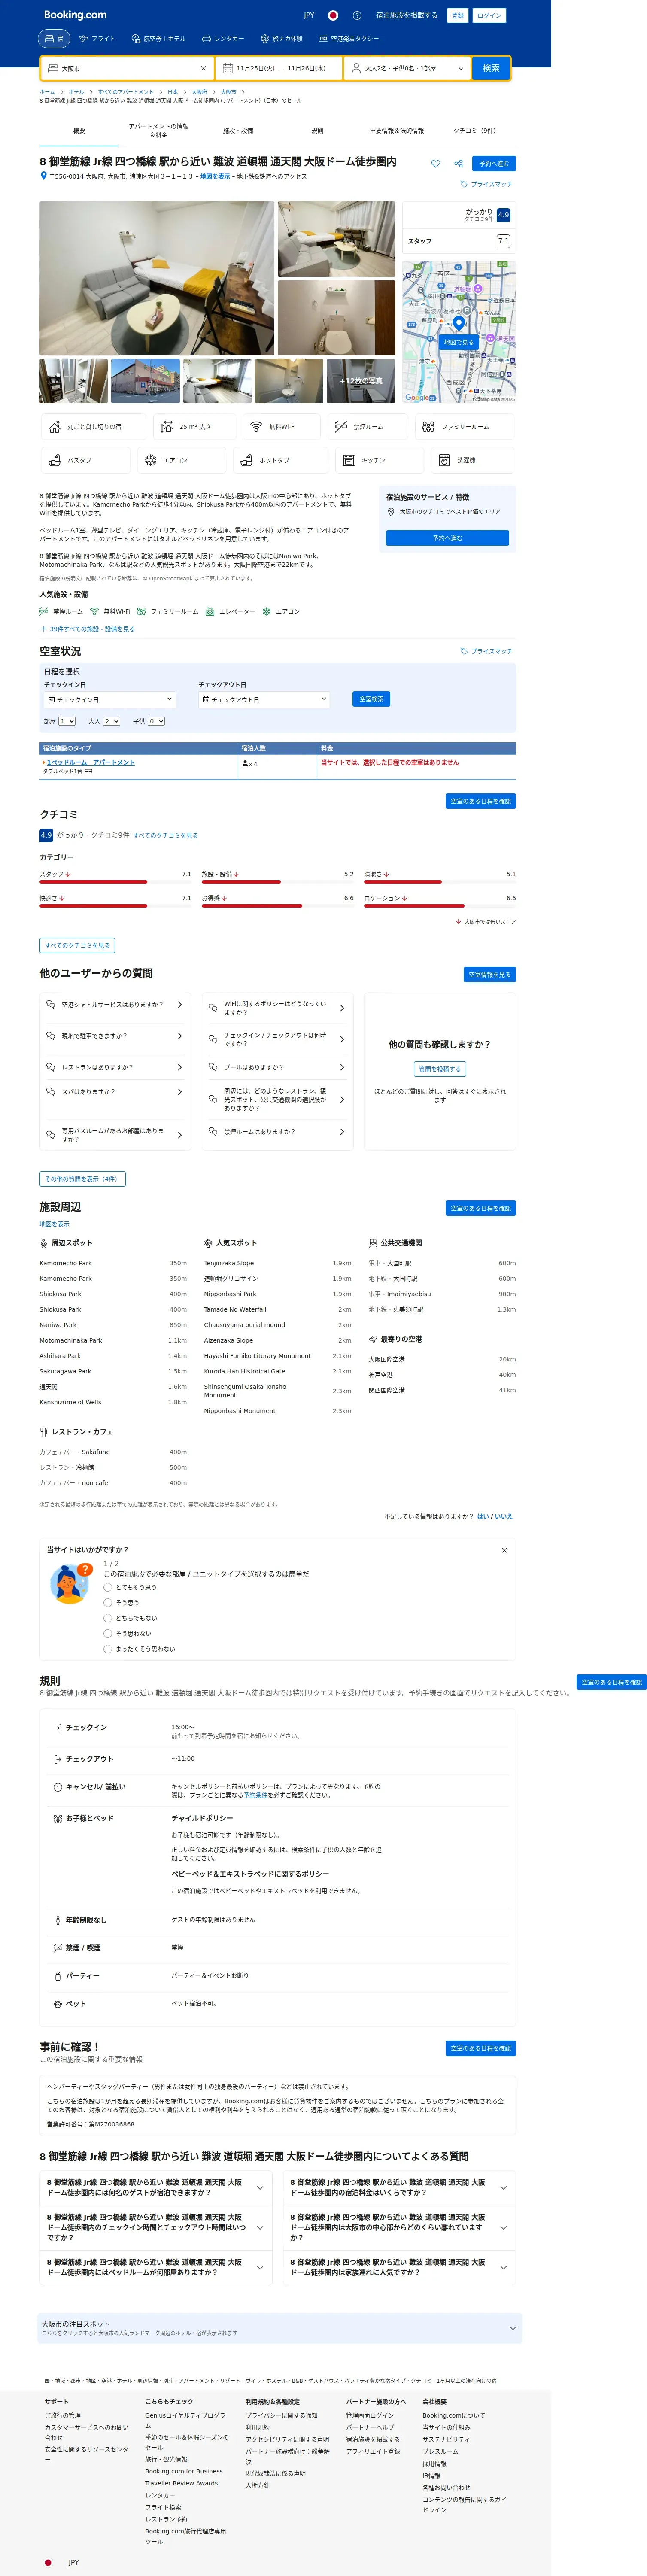
Task: Open the チェックイン日 dropdown
Action: 109,700
